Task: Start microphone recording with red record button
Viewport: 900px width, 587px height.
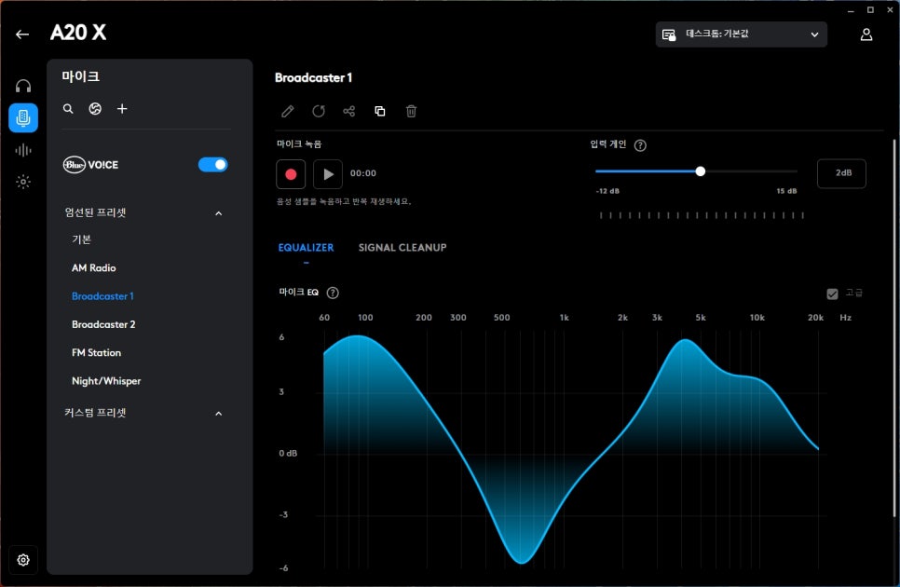Action: point(291,173)
